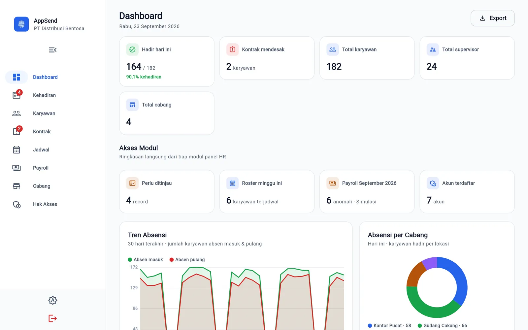Toggle Absen pulang legend entry
The image size is (528, 330).
coord(187,260)
